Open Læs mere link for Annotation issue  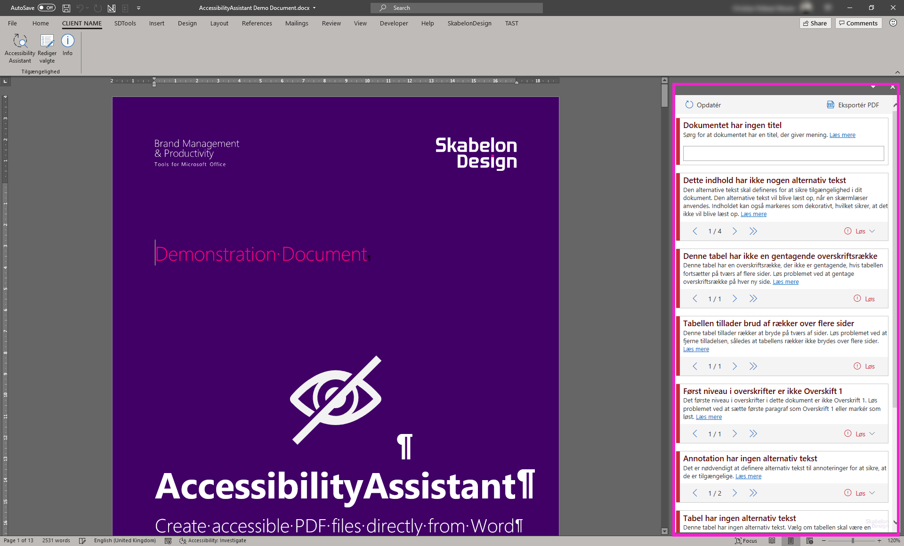748,476
